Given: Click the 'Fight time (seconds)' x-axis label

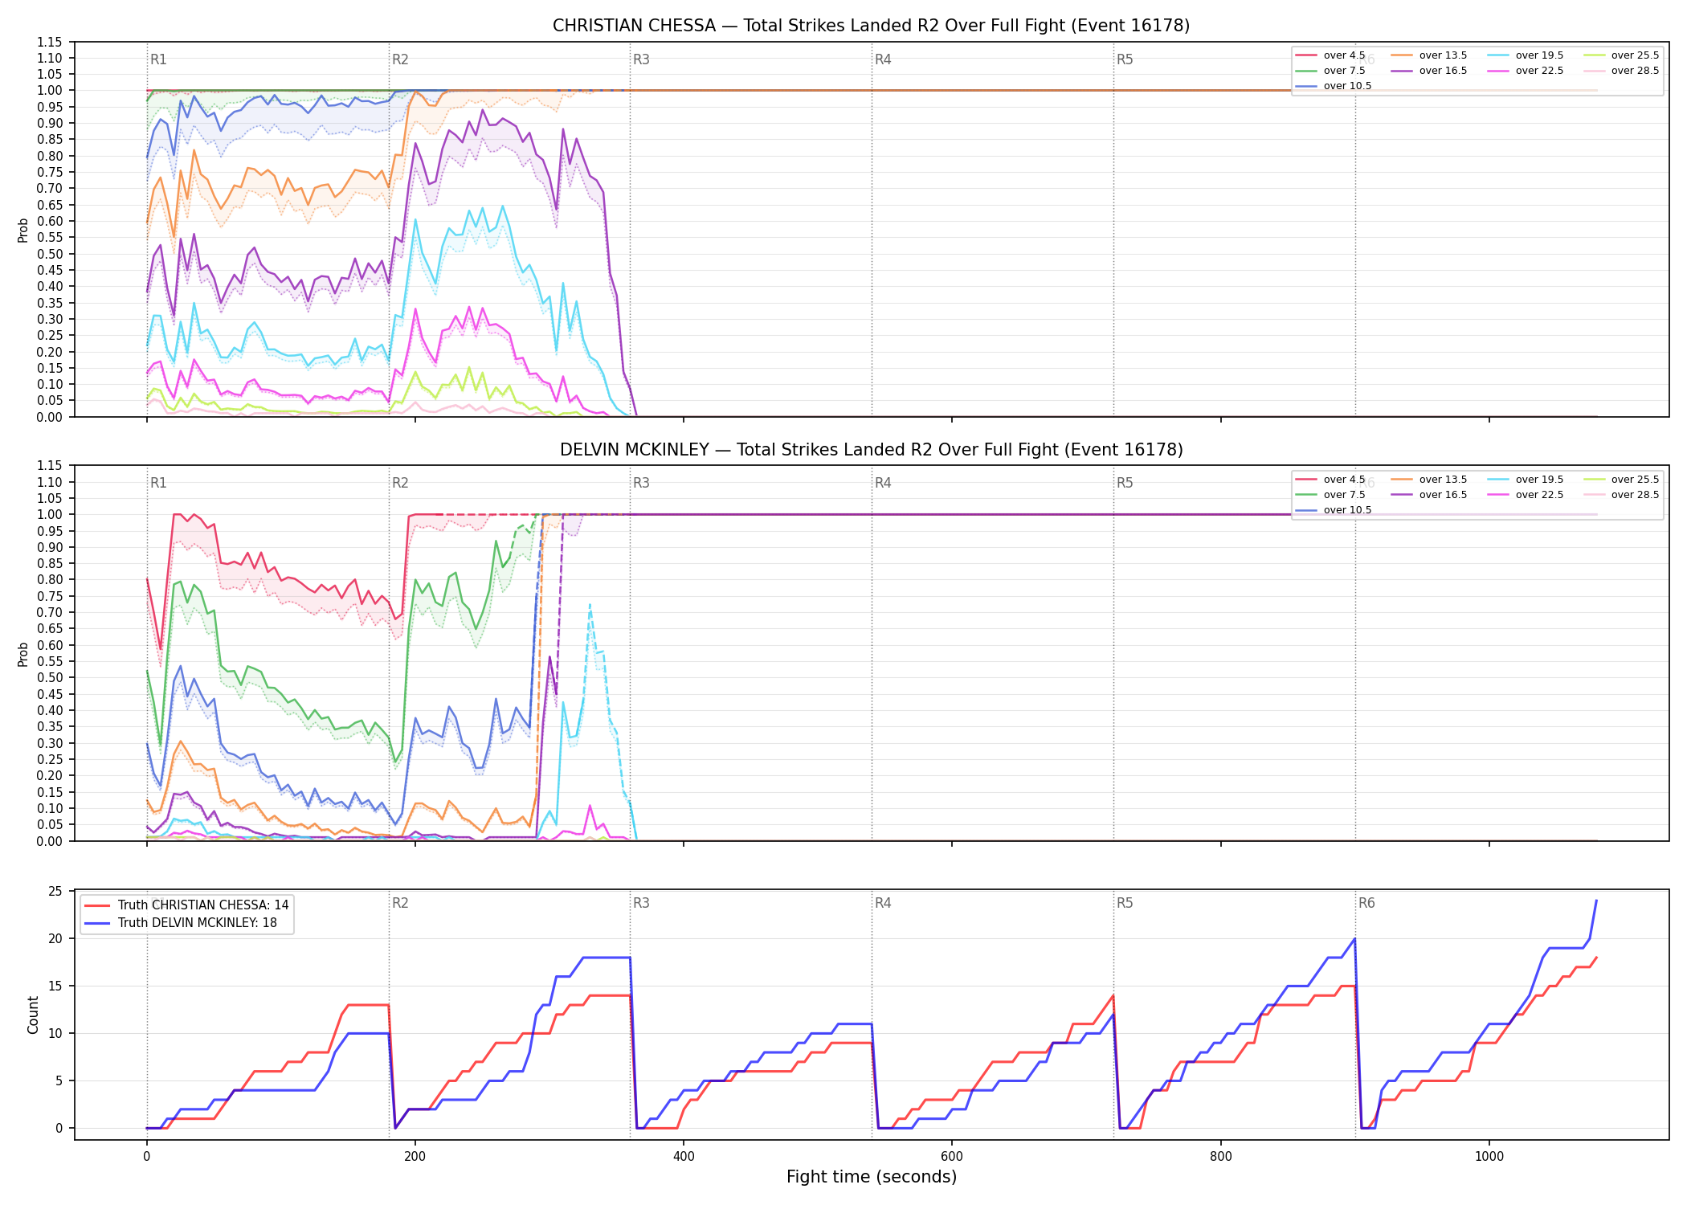Looking at the screenshot, I should coord(872,1177).
